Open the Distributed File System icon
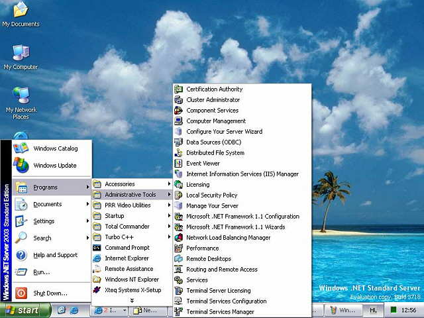The width and height of the screenshot is (424, 318). (178, 153)
